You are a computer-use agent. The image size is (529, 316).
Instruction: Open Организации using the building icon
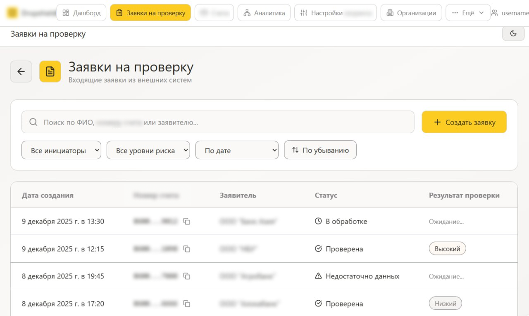(x=388, y=13)
